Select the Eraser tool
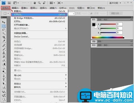Viewport: 134px width, 103px height. [4, 61]
